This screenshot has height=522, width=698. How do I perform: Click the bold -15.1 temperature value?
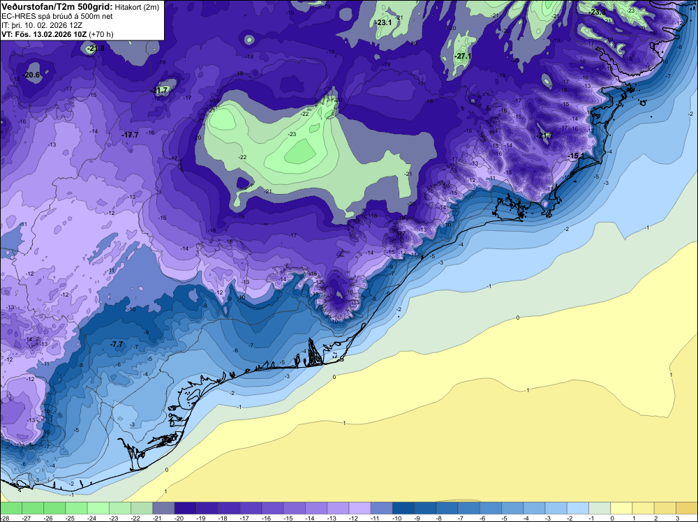(577, 156)
